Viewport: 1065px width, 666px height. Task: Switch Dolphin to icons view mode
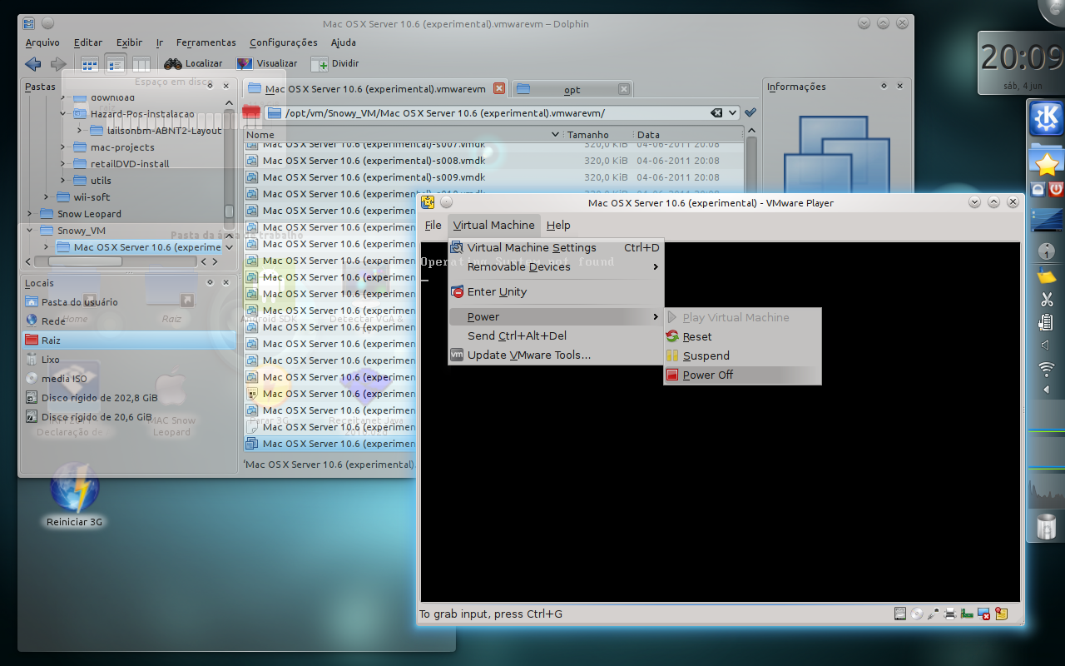click(x=89, y=64)
